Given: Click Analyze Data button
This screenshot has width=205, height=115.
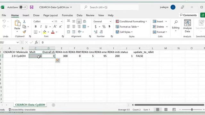Looking at the screenshot, I should (187, 26).
